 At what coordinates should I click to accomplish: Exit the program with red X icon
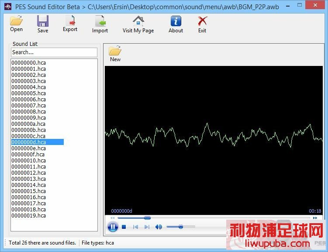202,21
